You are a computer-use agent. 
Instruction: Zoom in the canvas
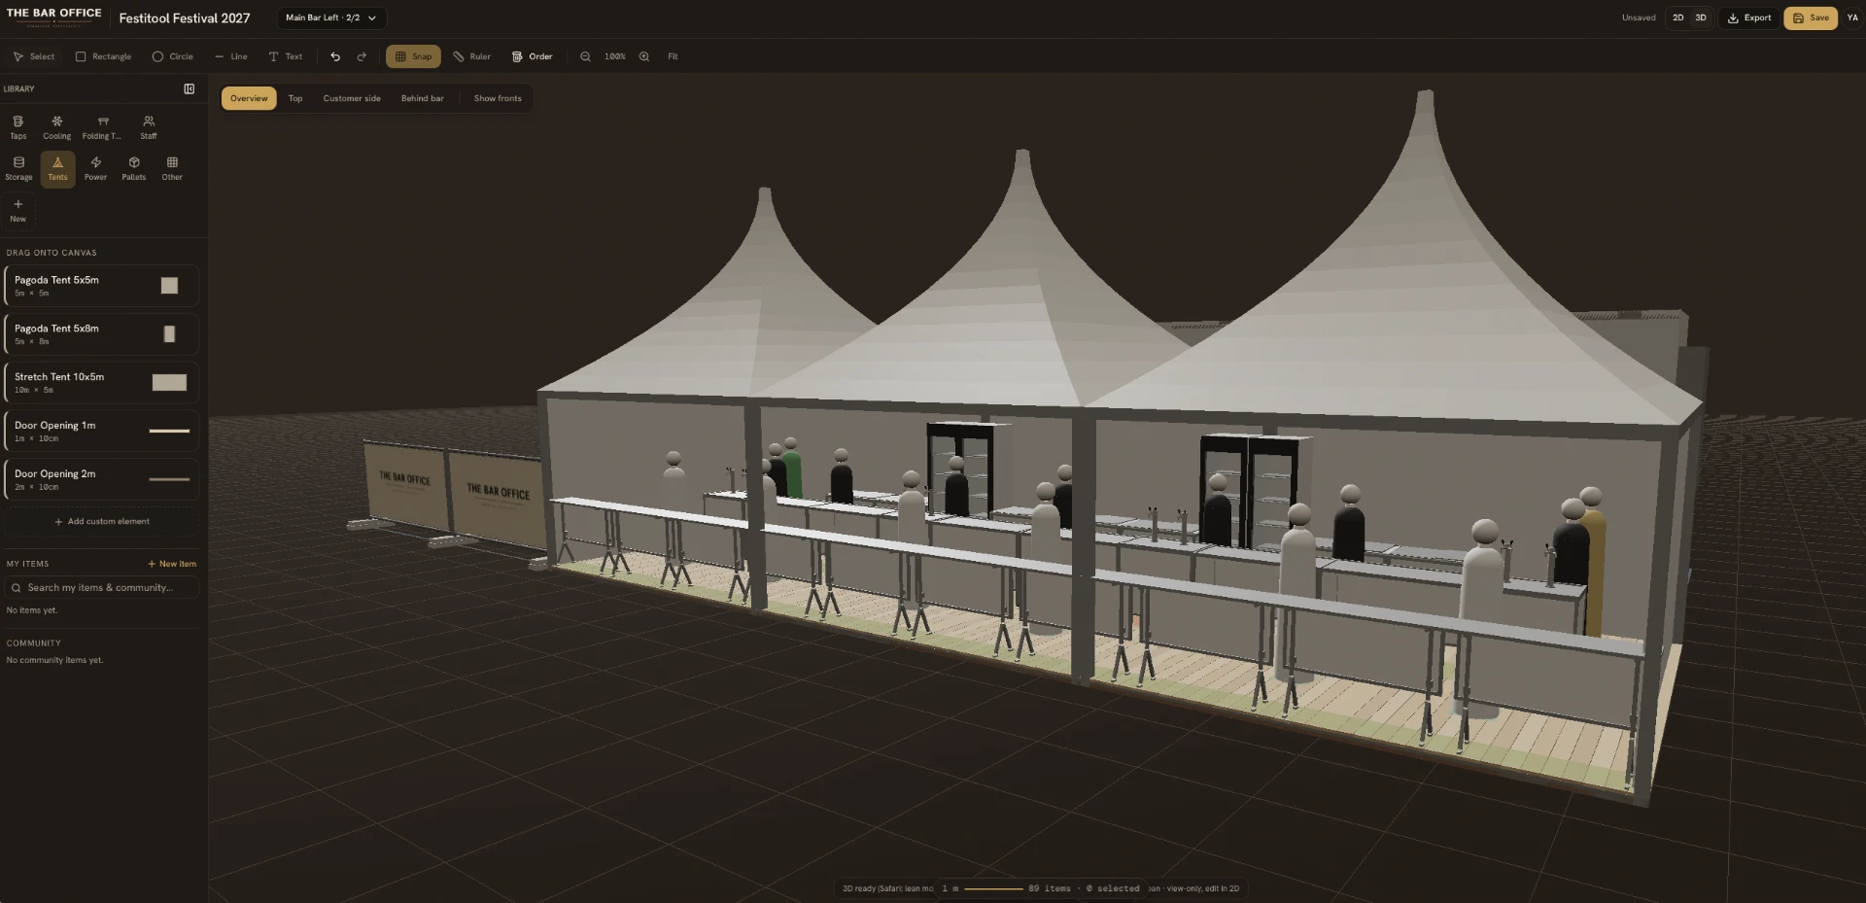[x=644, y=56]
